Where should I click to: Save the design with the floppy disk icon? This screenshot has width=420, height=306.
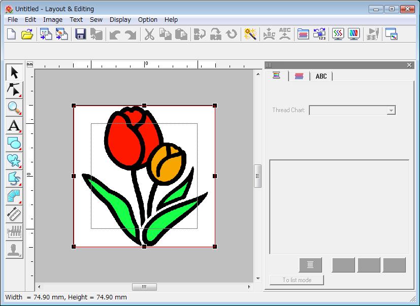80,35
